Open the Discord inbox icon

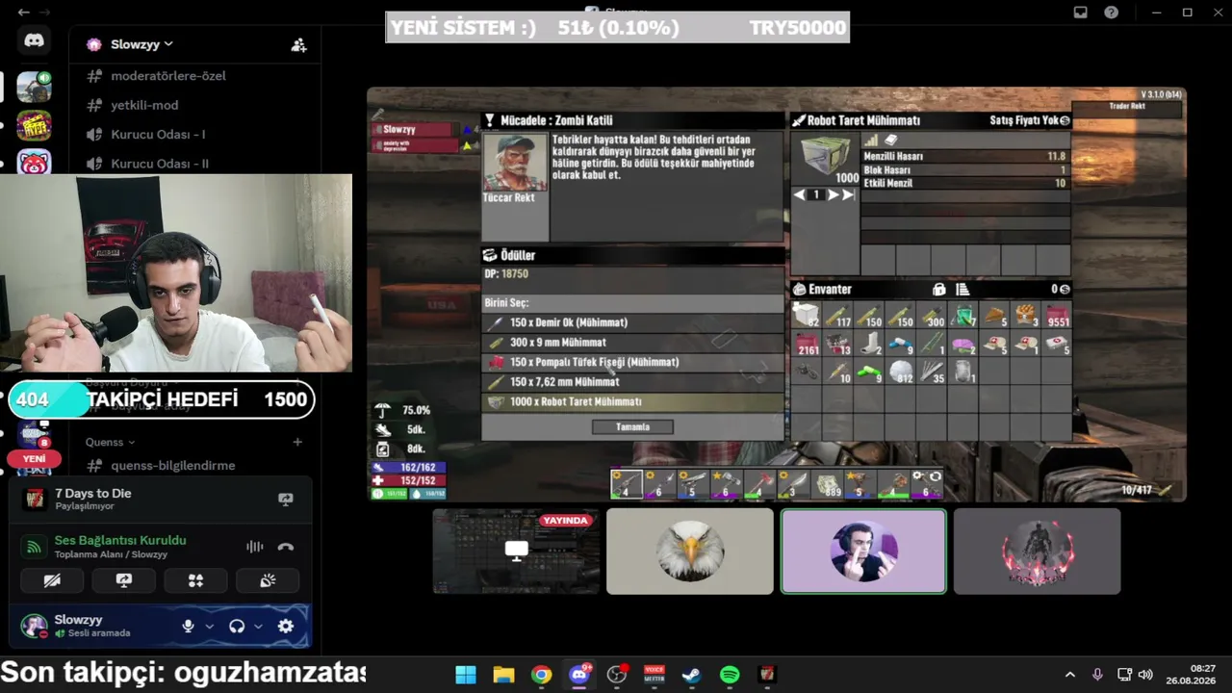[1081, 13]
